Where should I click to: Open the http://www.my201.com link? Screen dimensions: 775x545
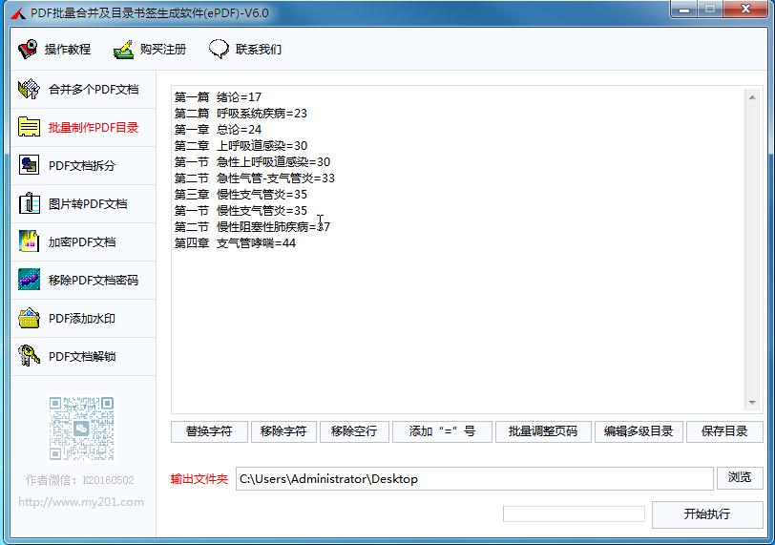click(x=81, y=502)
